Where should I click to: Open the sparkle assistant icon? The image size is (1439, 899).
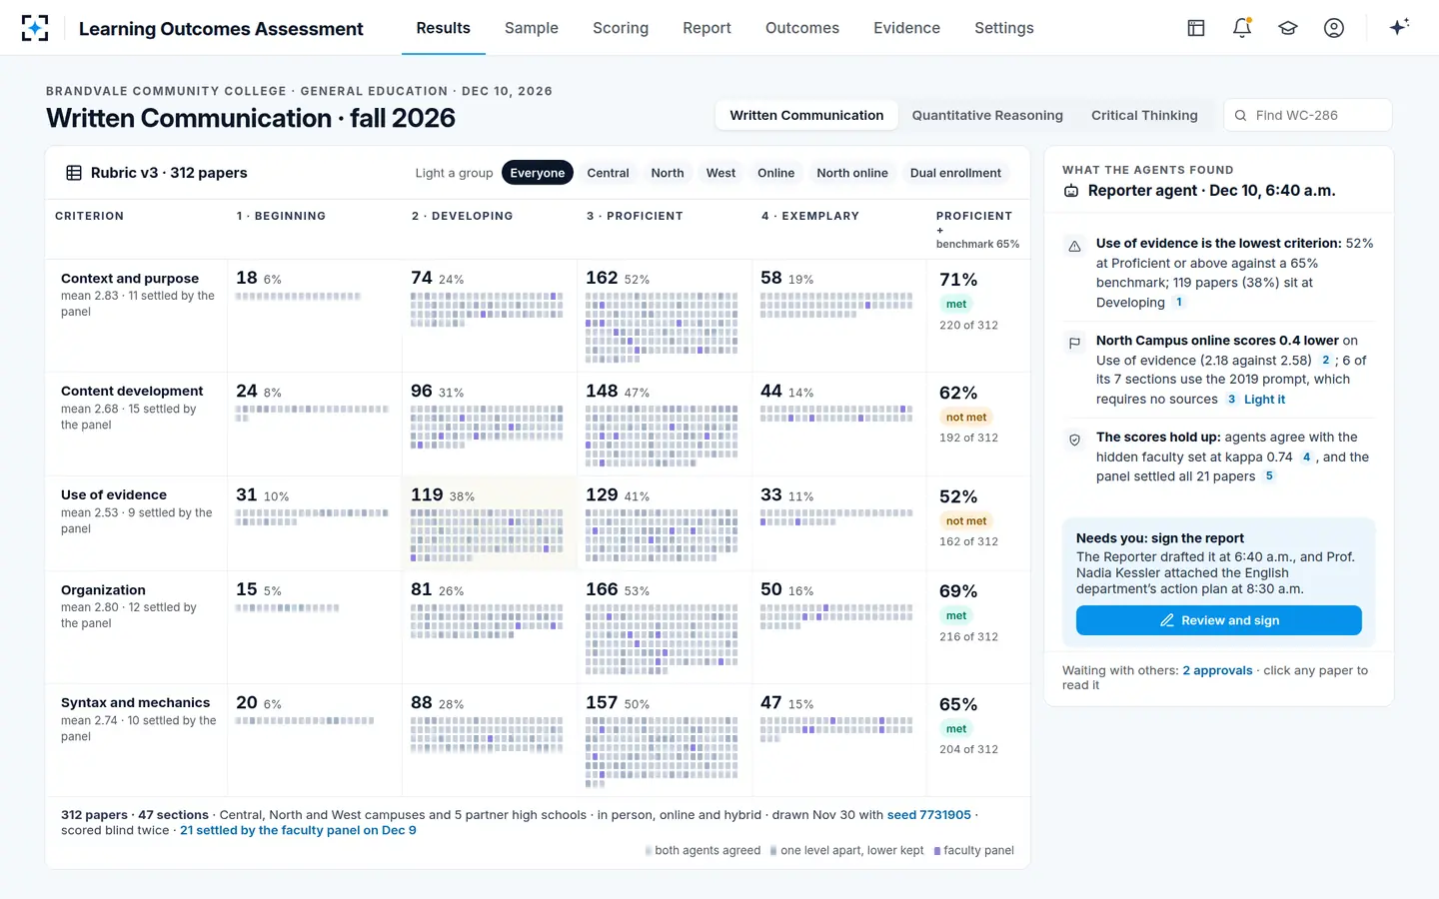coord(1399,27)
